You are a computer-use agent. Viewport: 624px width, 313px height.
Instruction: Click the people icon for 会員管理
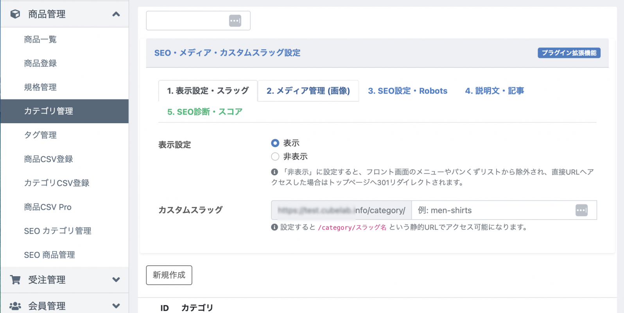[15, 306]
